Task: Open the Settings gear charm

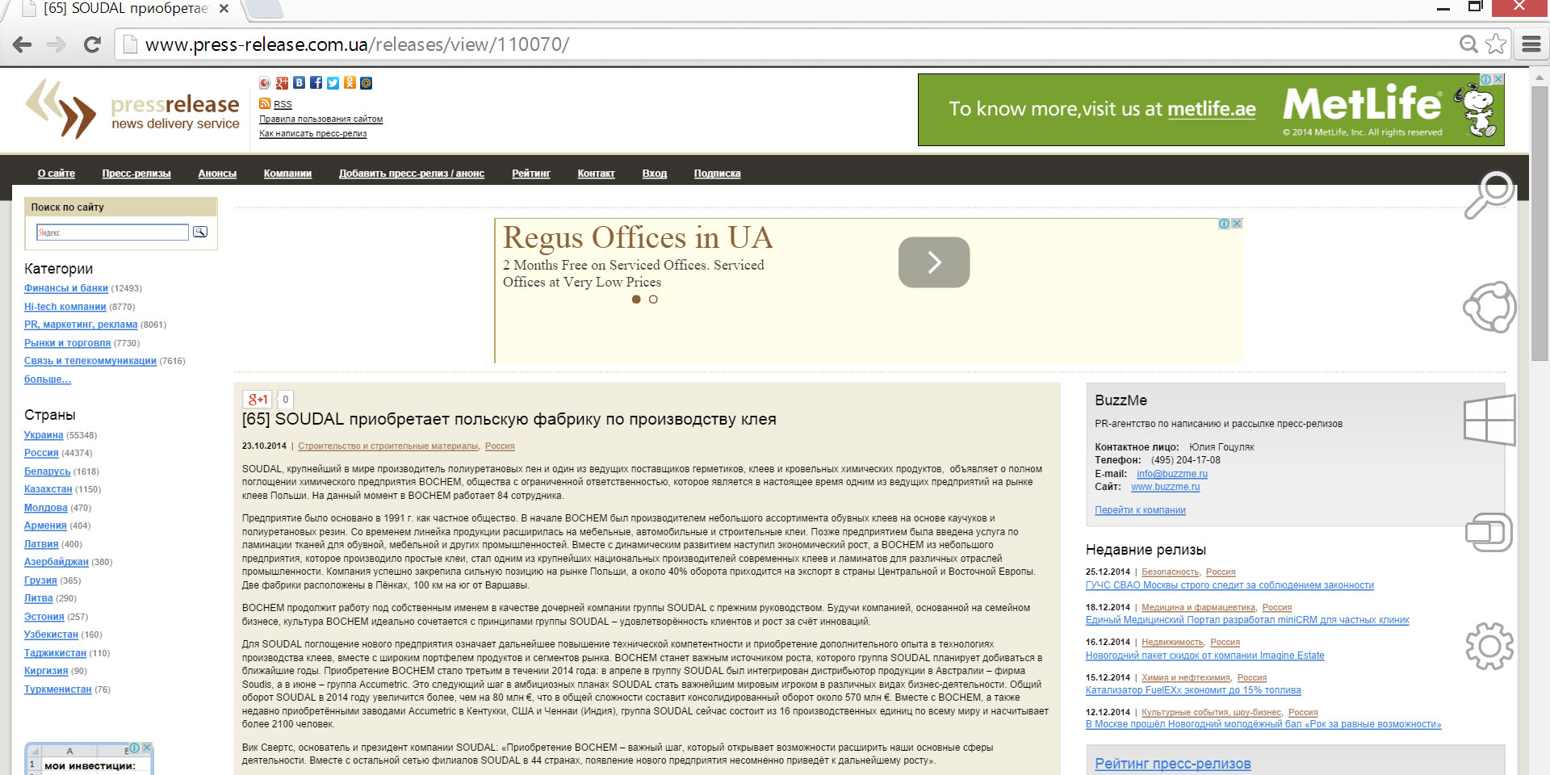Action: [1489, 646]
